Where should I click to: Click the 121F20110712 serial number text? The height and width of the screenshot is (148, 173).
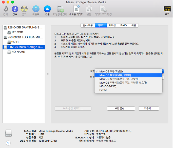coord(48,141)
